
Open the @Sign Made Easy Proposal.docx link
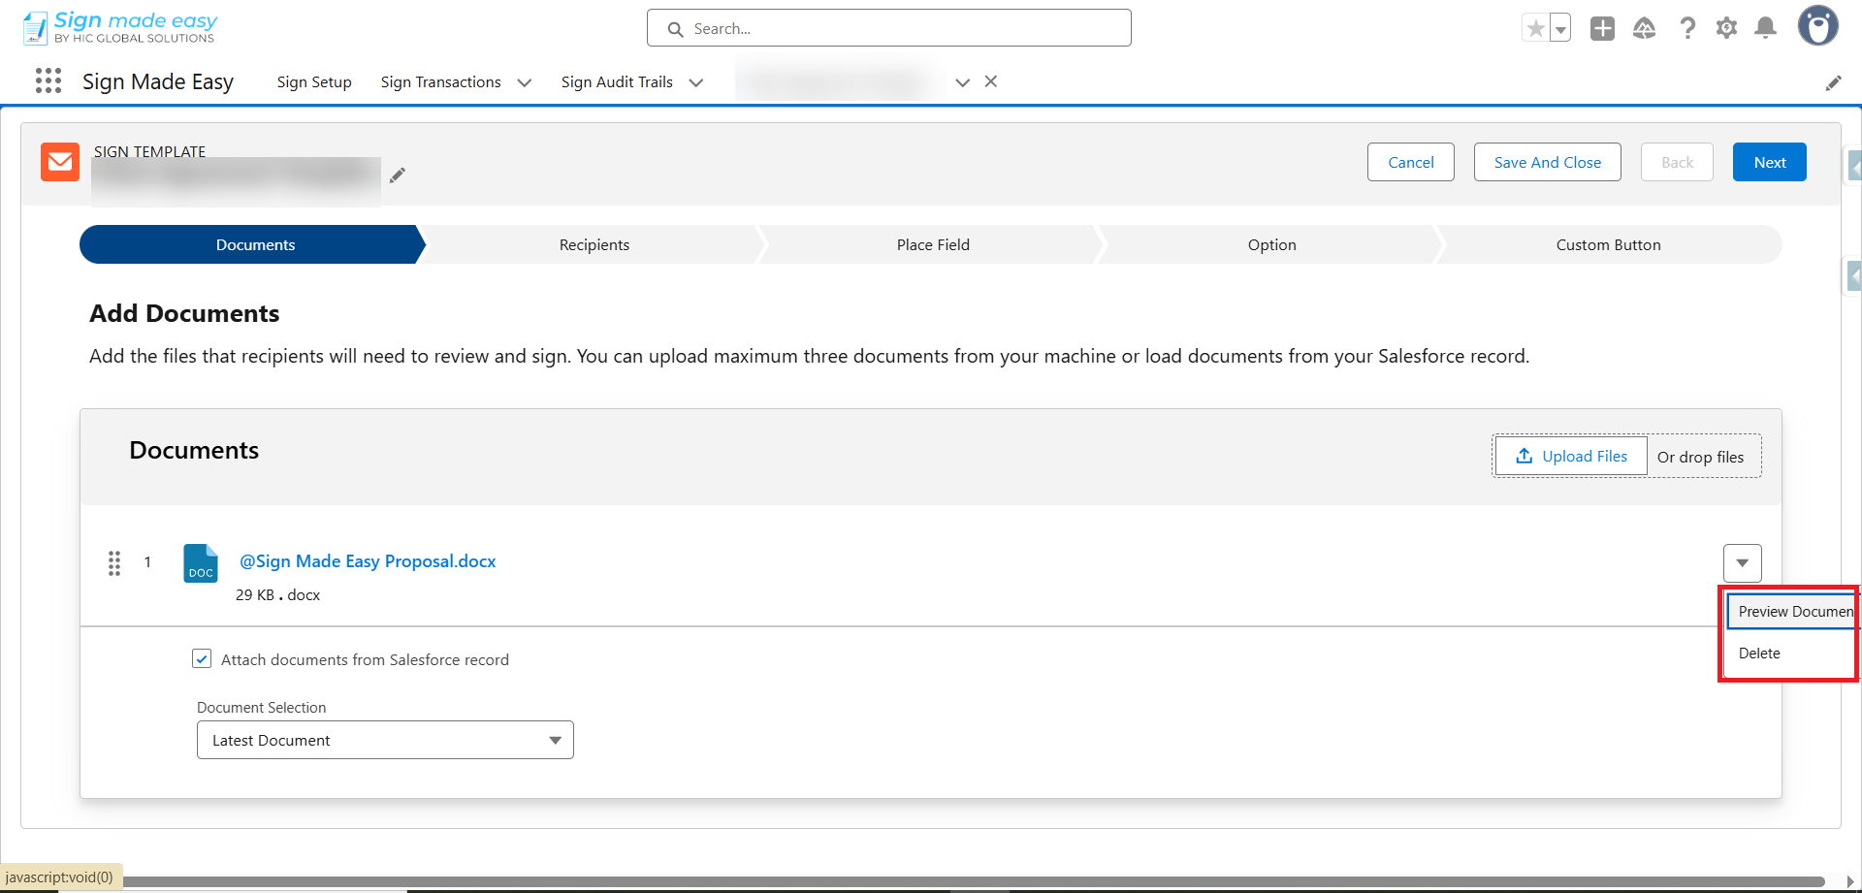click(368, 561)
